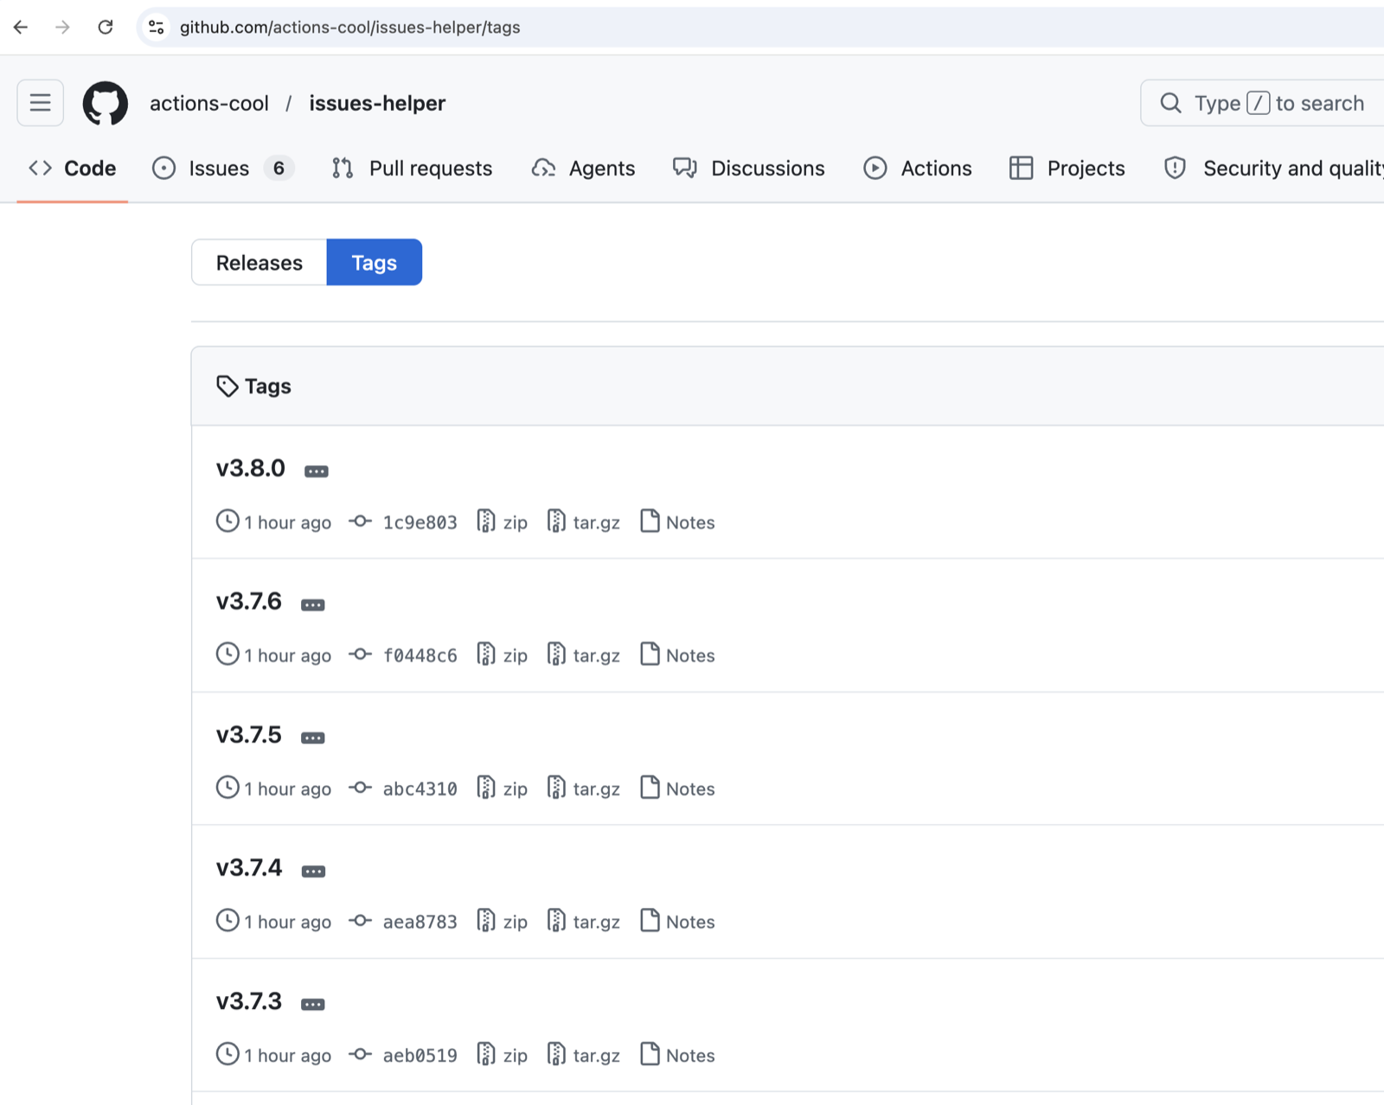View Notes for v3.7.4

pos(677,922)
